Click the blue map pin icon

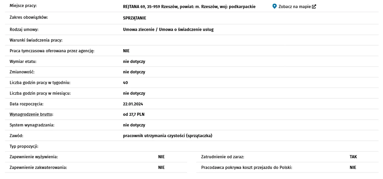click(x=274, y=6)
